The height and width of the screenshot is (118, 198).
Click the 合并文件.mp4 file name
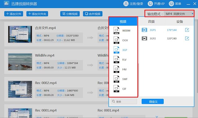click(x=45, y=28)
